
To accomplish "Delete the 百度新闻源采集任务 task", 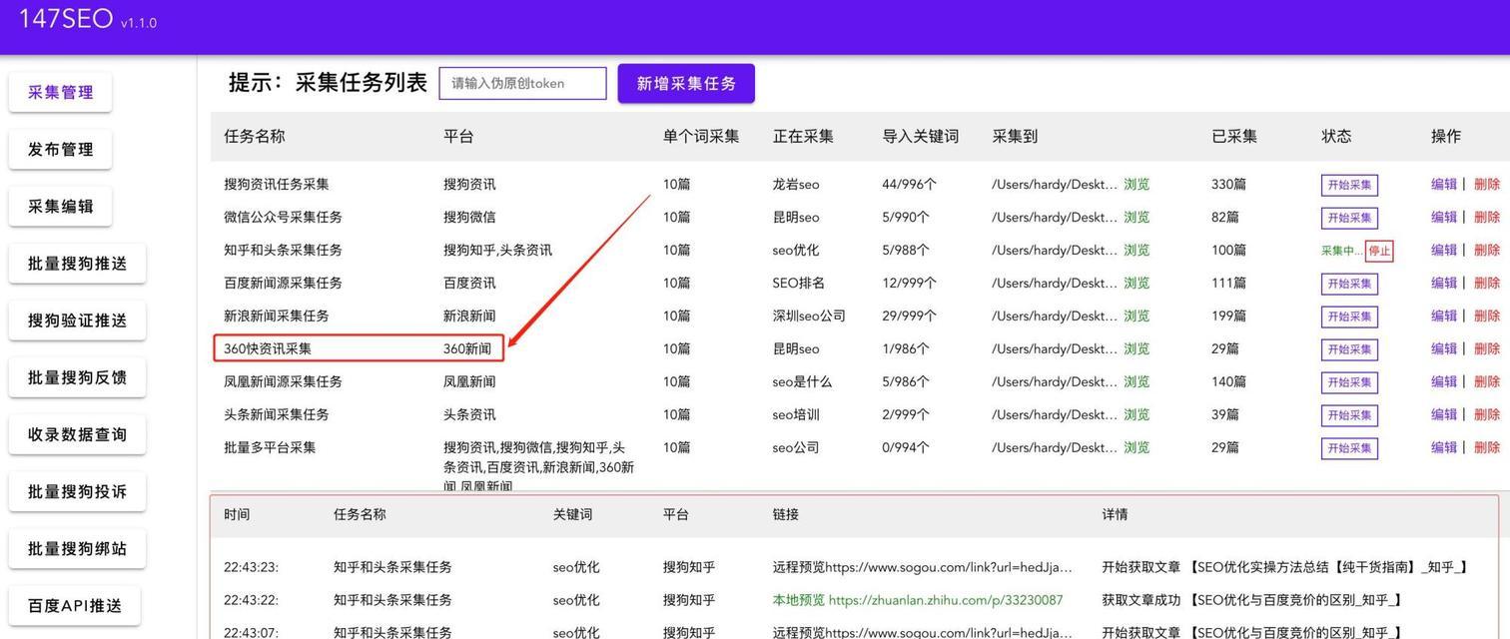I will pyautogui.click(x=1487, y=283).
